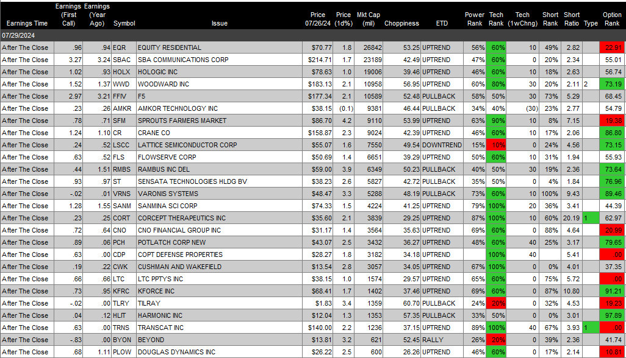Click the Option Rank column header
This screenshot has height=358, width=626.
[x=611, y=19]
